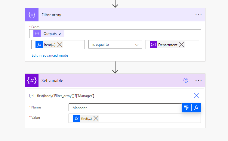Click inside the From input field
The image size is (228, 141).
tap(115, 34)
